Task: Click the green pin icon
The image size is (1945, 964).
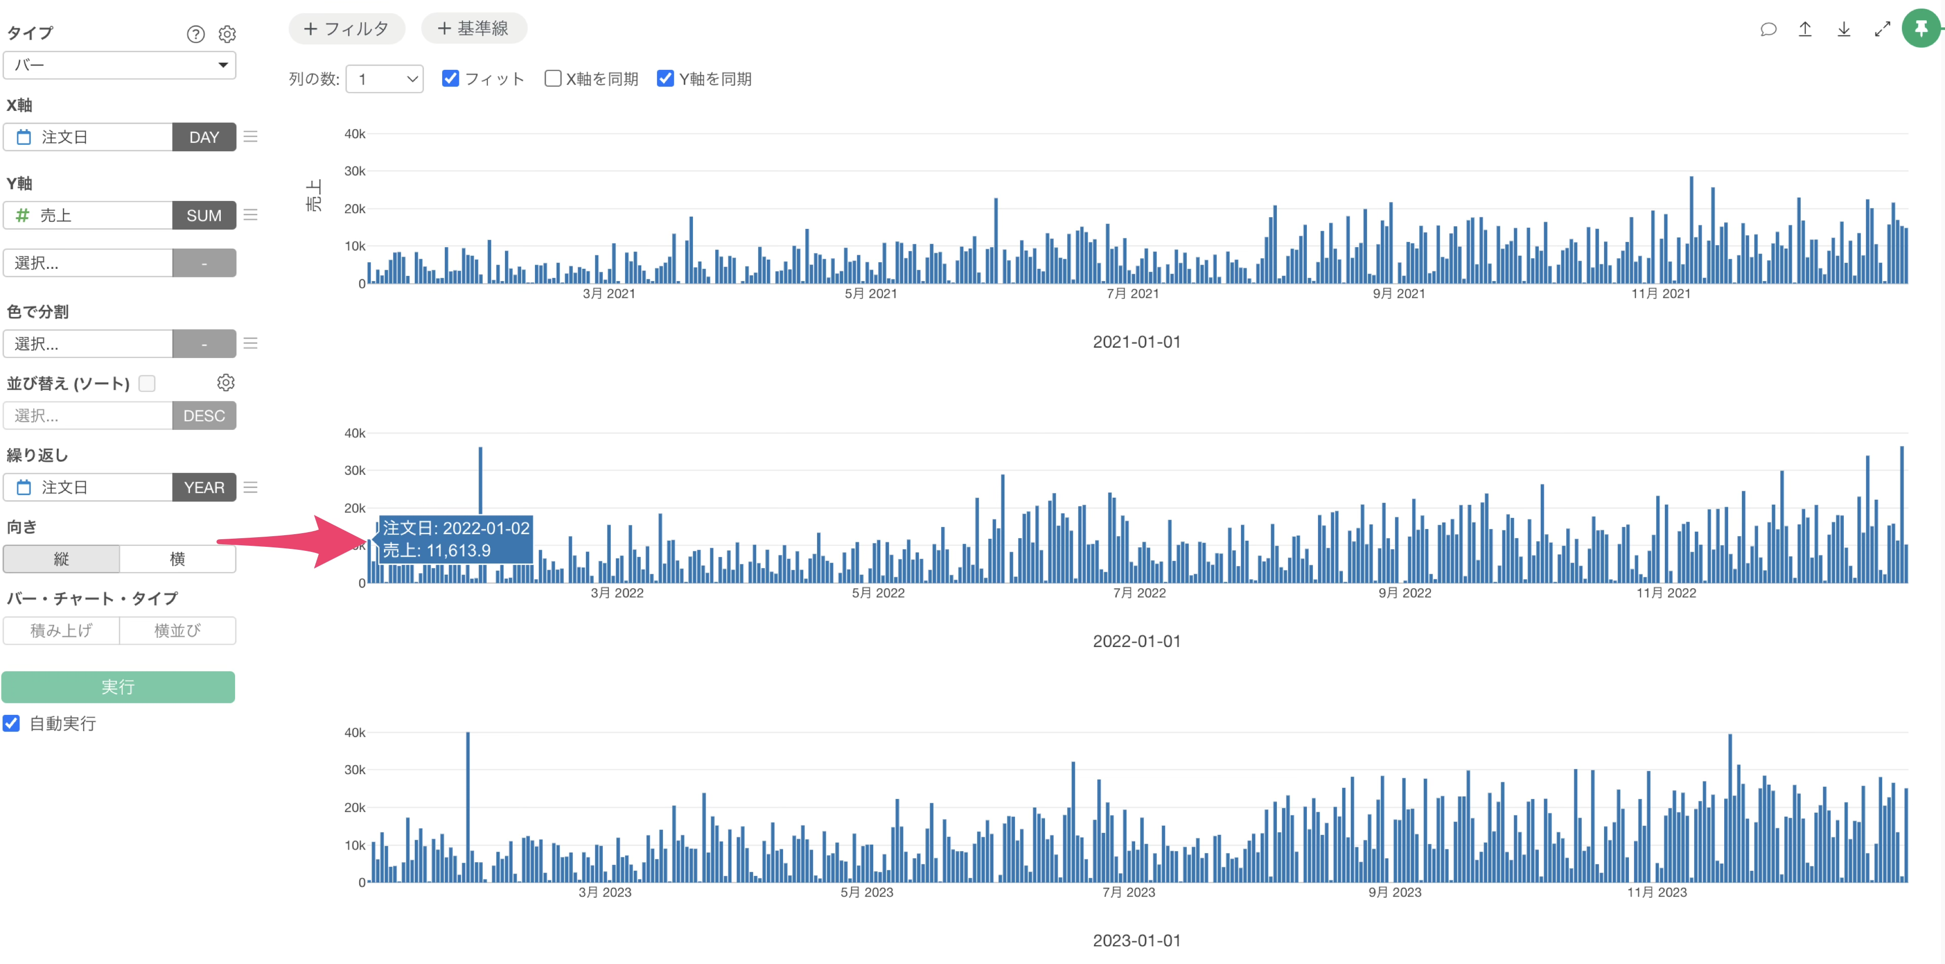Action: coord(1921,29)
